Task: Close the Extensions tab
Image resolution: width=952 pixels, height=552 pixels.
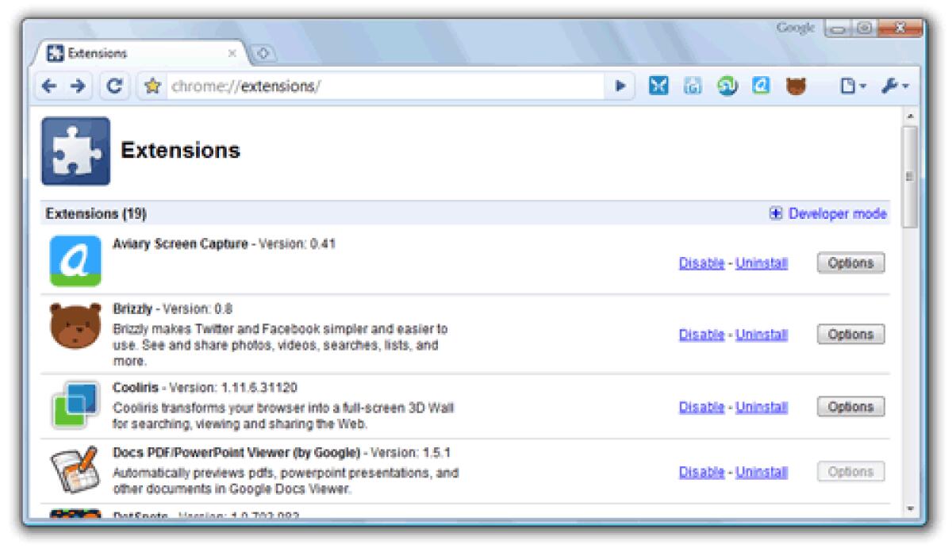Action: pos(232,54)
